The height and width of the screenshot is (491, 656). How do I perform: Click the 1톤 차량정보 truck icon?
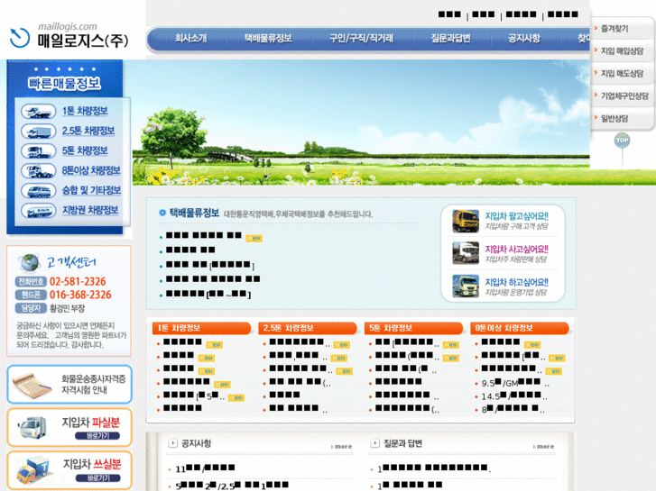(39, 111)
